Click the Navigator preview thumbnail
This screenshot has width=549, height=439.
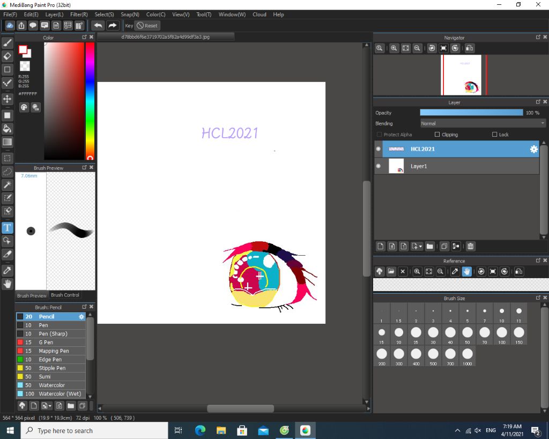point(461,75)
